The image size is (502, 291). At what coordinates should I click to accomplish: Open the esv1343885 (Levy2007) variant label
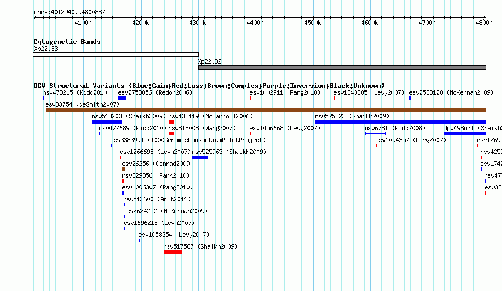[x=369, y=92]
